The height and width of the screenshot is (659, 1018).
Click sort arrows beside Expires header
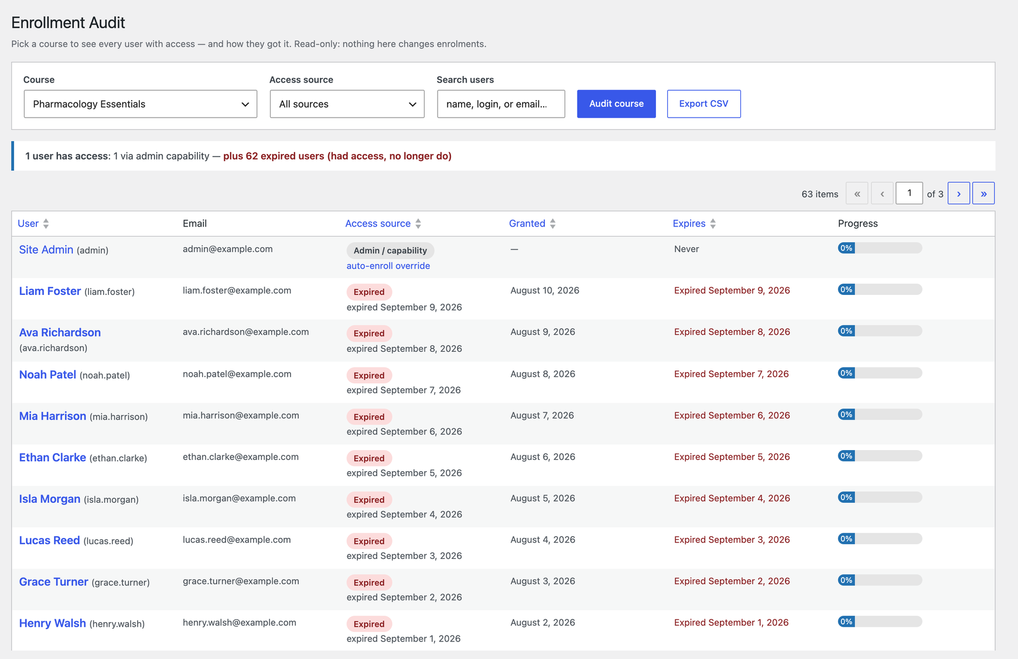point(713,224)
